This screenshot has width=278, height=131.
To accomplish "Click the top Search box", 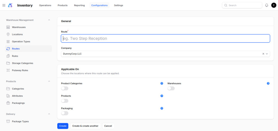I will pyautogui.click(x=242, y=5).
